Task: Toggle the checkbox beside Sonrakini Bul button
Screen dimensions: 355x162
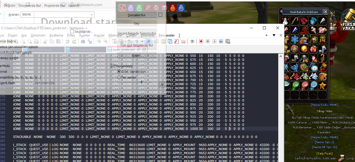Action: click(160, 15)
